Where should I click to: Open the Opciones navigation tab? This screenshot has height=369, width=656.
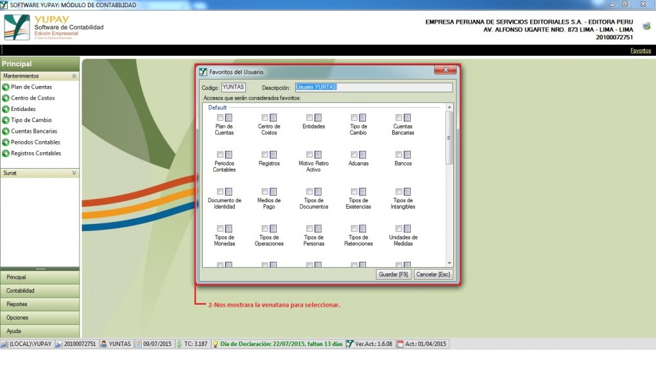click(x=40, y=318)
